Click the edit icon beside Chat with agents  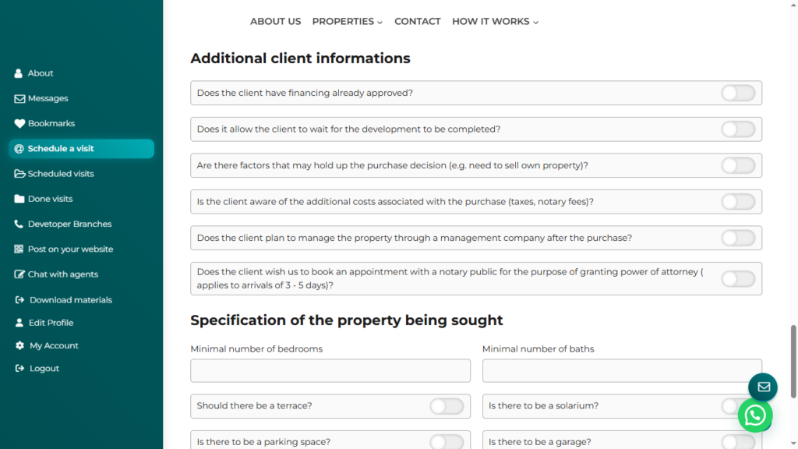(20, 274)
